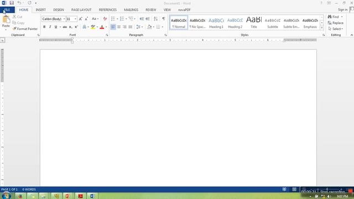The height and width of the screenshot is (199, 354).
Task: Cut the selected content
Action: [x=17, y=17]
